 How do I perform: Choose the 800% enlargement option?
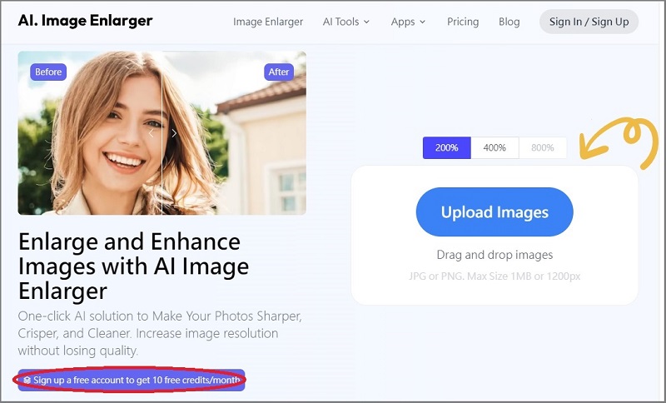pyautogui.click(x=543, y=147)
